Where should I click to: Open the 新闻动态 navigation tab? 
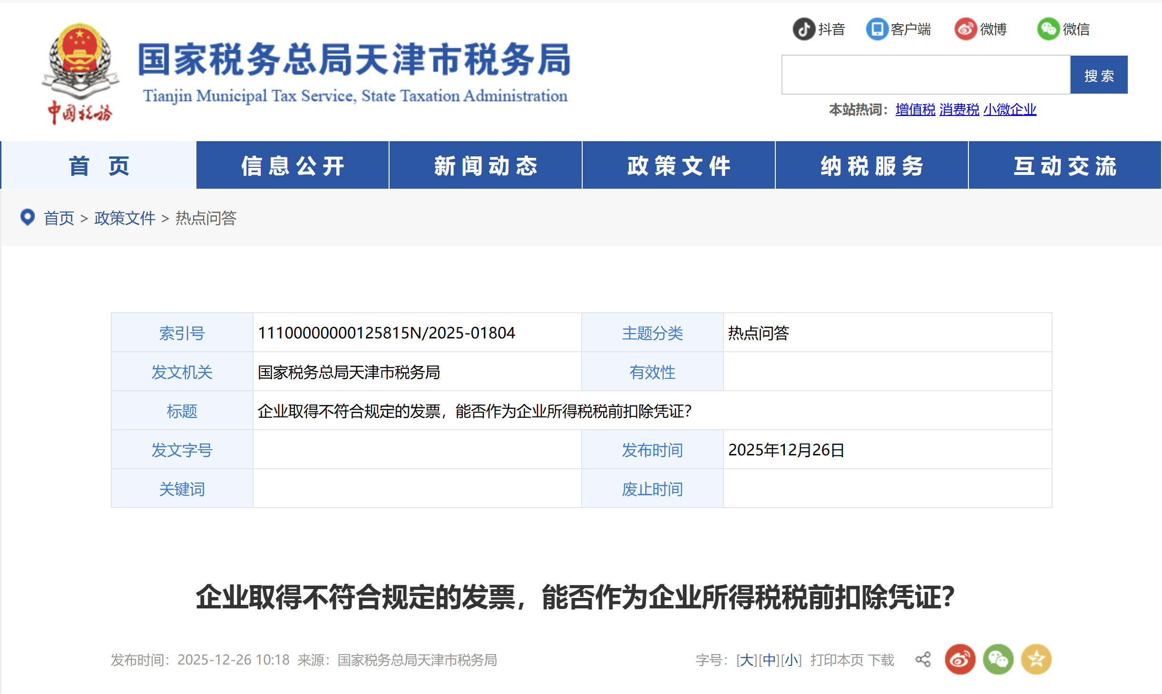(486, 165)
